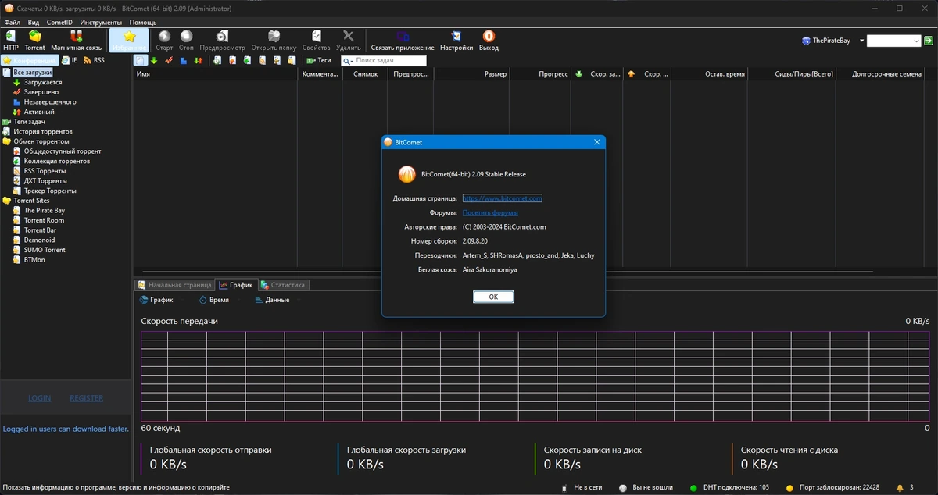Open Demonoid in Torrent Sites
The image size is (938, 495).
click(40, 240)
